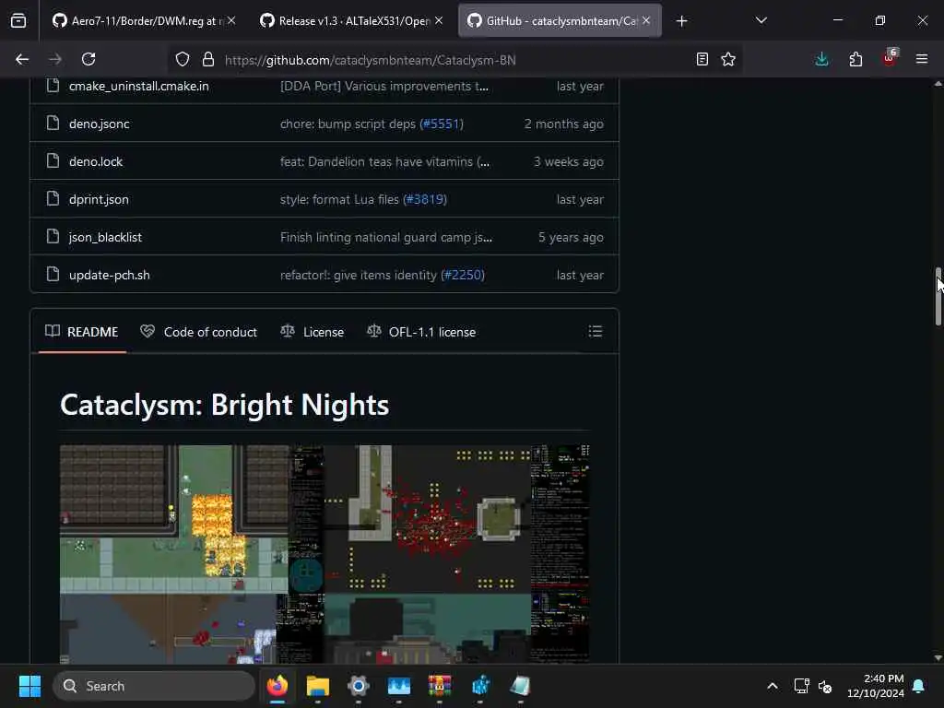Click the browser Back arrow
This screenshot has height=708, width=944.
(22, 59)
